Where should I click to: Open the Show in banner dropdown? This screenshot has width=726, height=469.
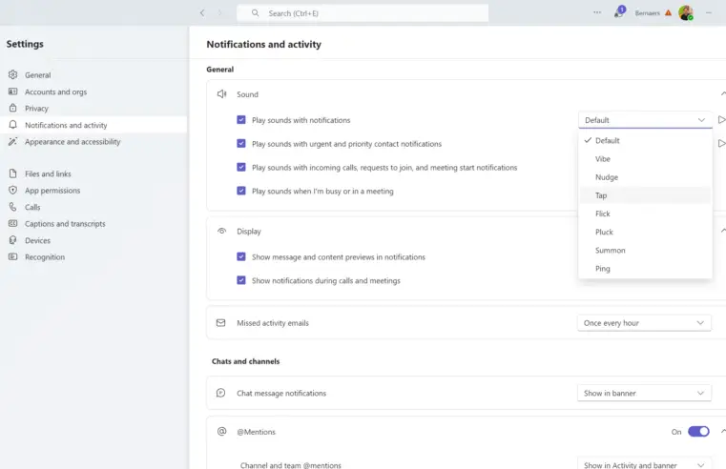(645, 393)
